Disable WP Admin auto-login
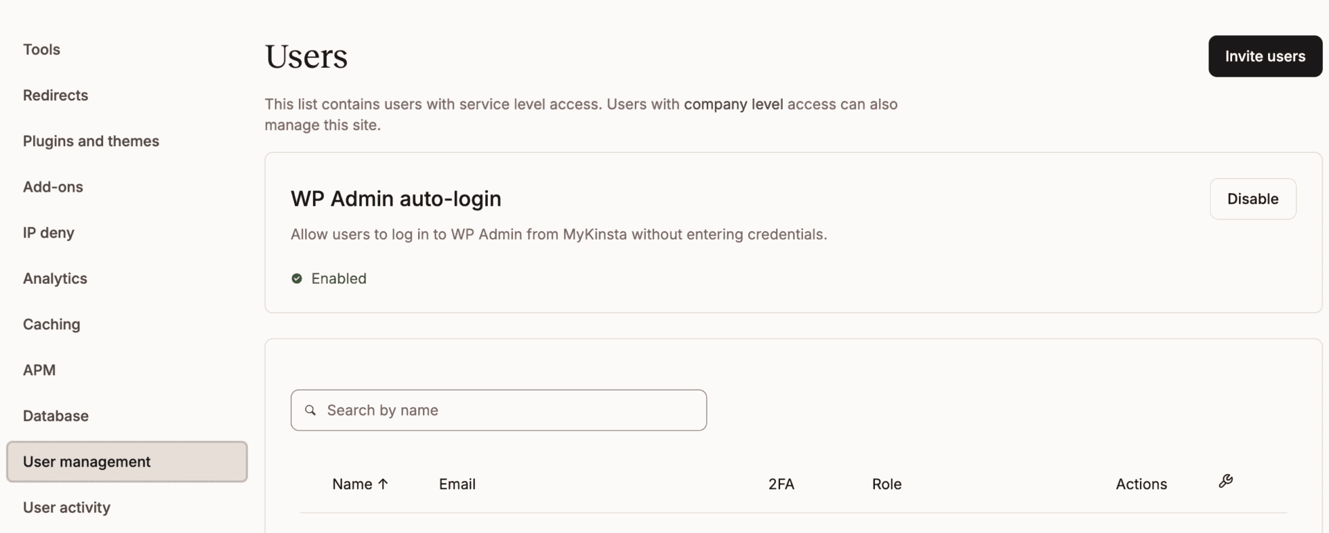 [x=1252, y=199]
